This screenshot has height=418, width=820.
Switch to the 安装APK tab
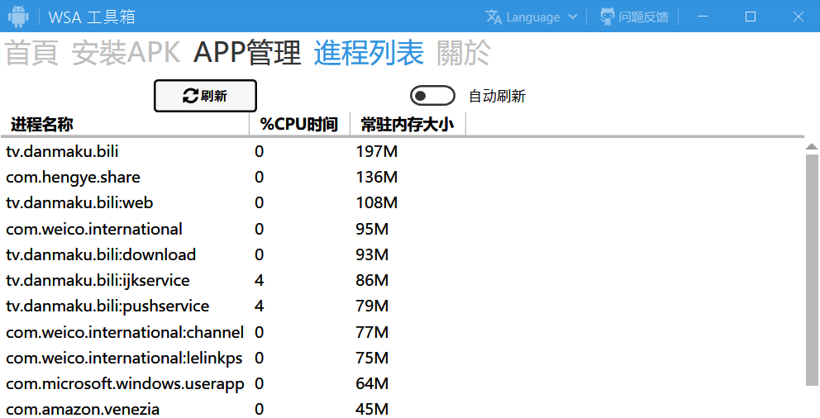tap(126, 53)
